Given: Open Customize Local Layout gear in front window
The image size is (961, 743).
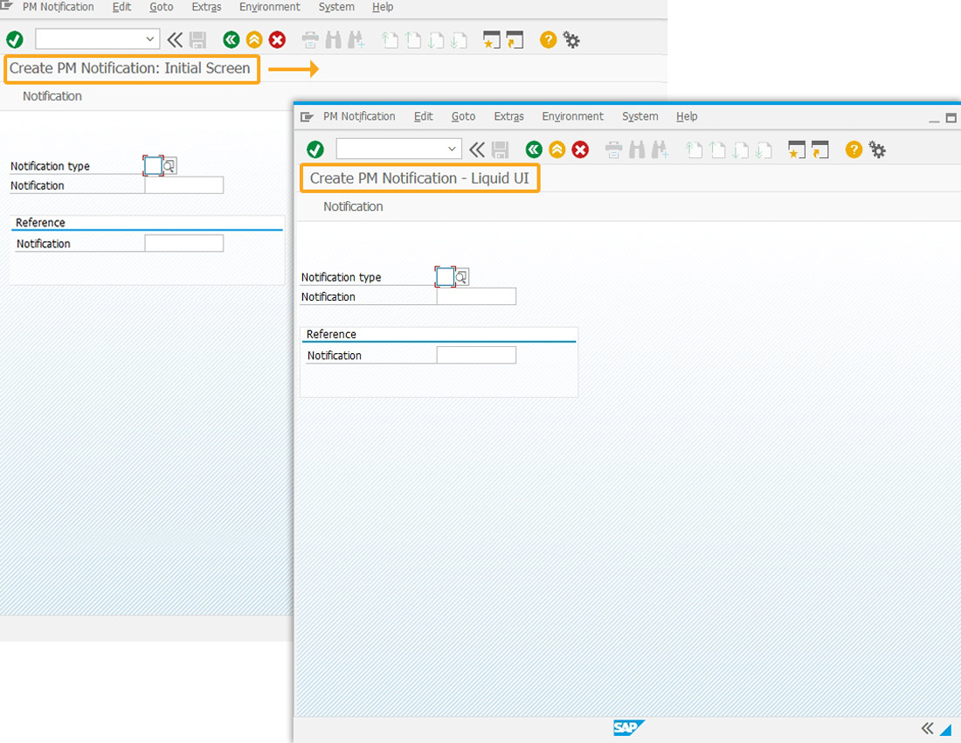Looking at the screenshot, I should point(878,149).
